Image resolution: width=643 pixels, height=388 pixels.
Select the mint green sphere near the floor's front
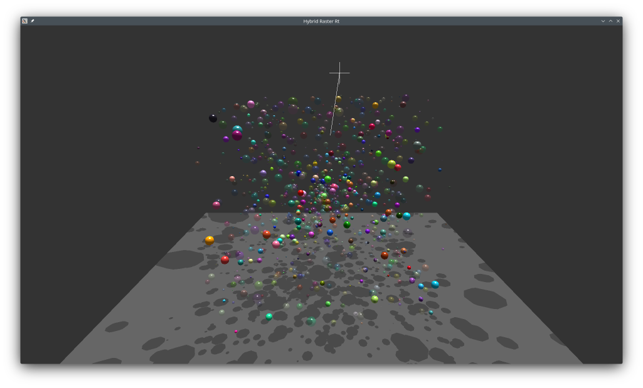(x=269, y=317)
